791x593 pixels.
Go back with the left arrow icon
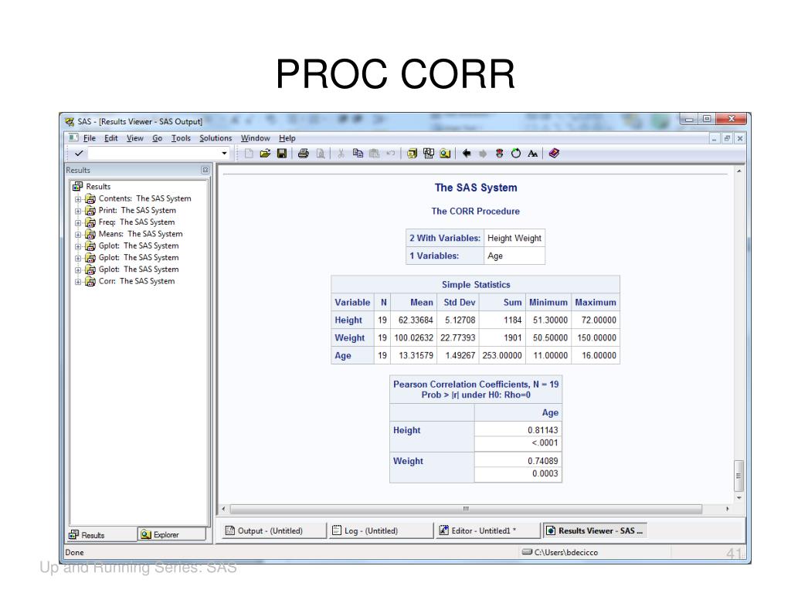[x=467, y=154]
